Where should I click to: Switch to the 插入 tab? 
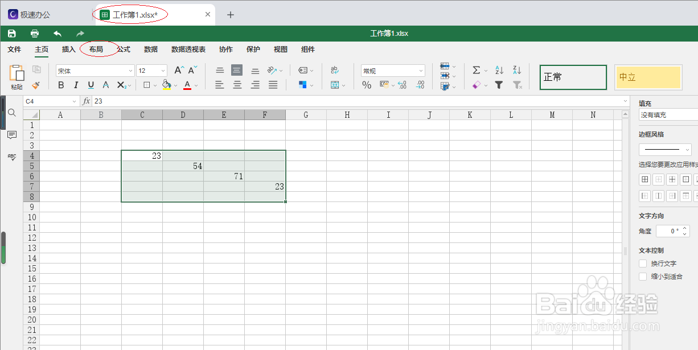(x=69, y=50)
